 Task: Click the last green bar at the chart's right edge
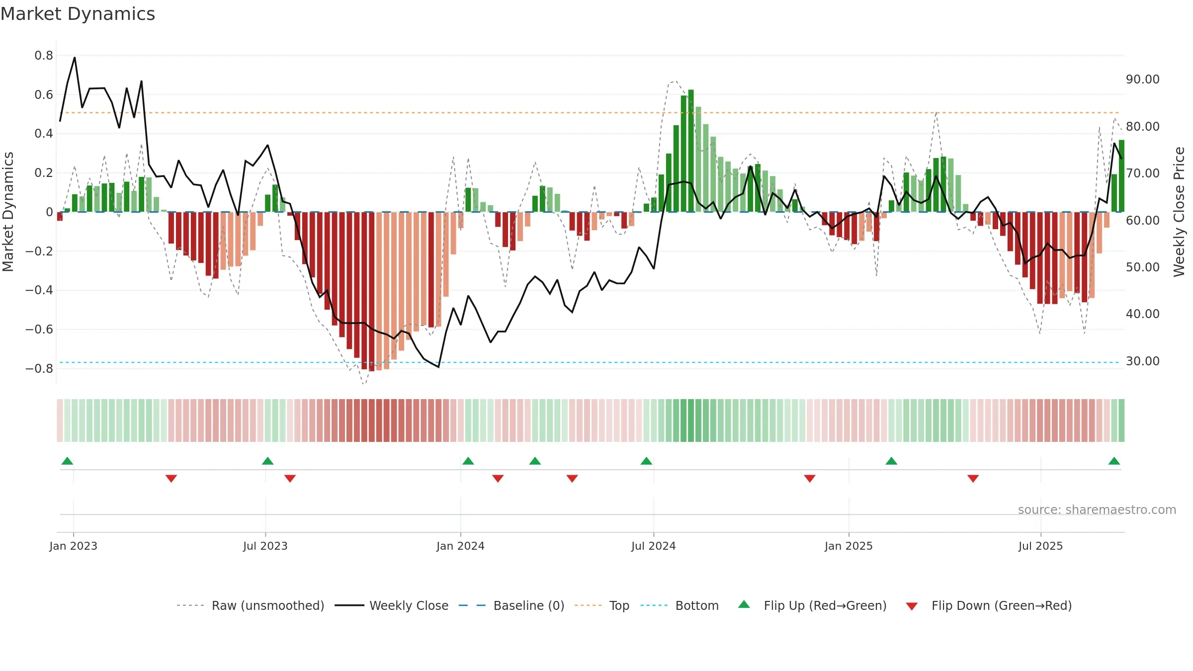(1121, 176)
